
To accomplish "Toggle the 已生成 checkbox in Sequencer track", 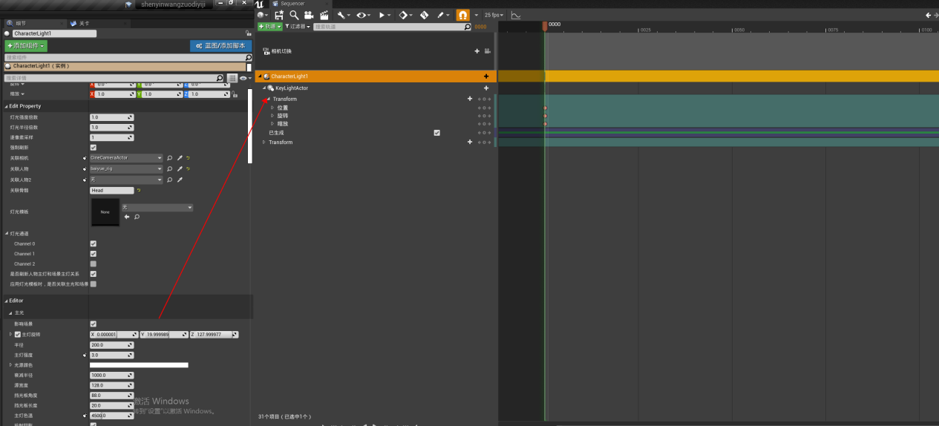I will click(436, 133).
